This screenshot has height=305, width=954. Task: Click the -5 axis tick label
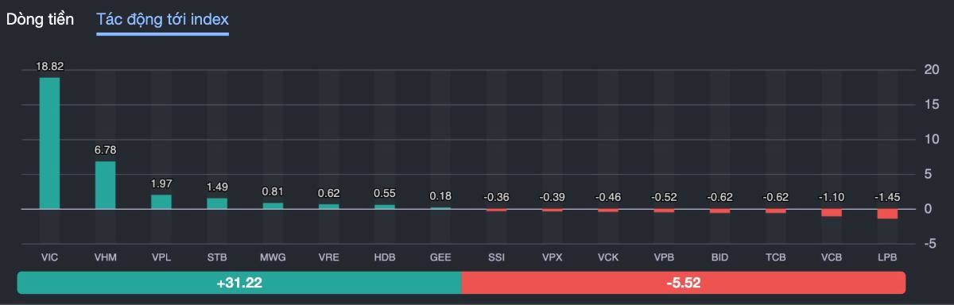coord(931,244)
